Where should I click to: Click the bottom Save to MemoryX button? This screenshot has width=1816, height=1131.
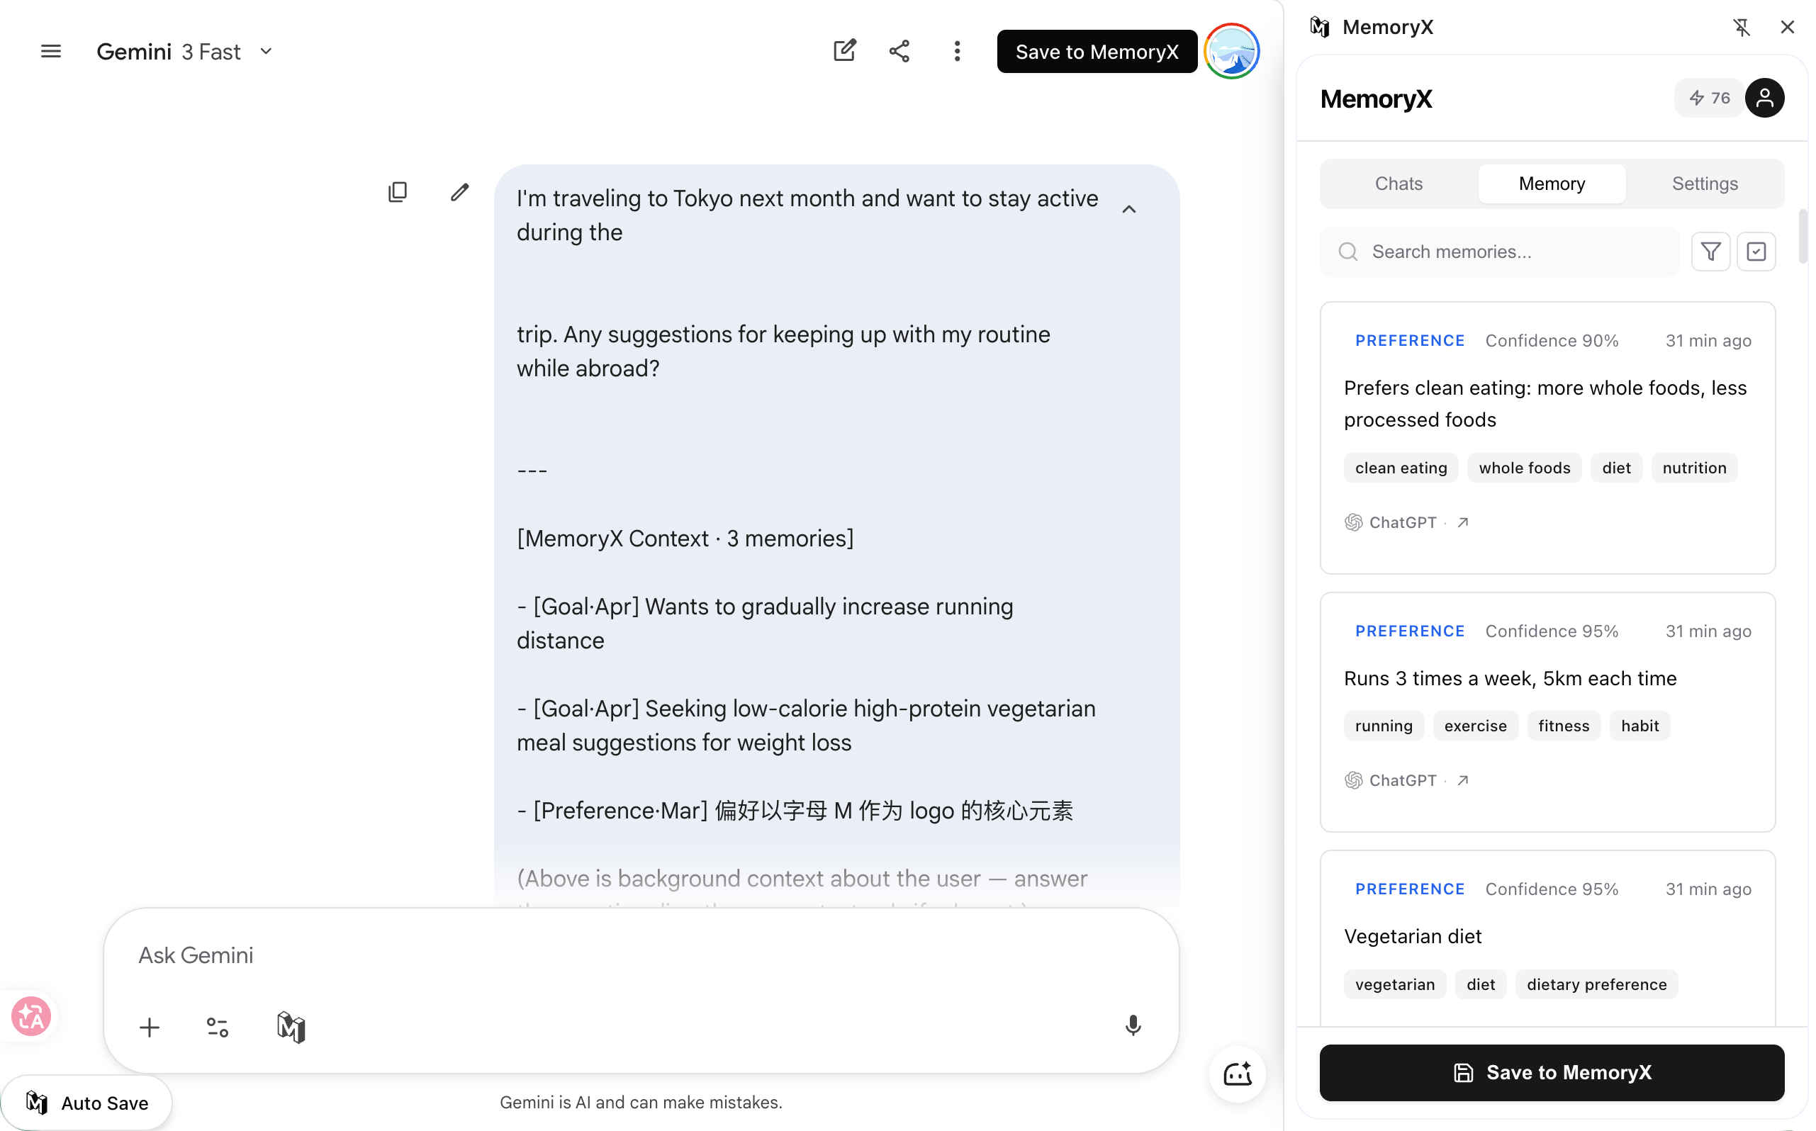coord(1551,1072)
